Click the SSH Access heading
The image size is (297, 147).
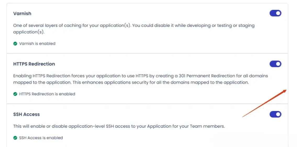tap(26, 114)
